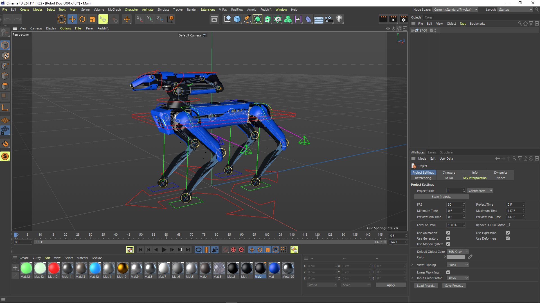This screenshot has height=303, width=540.
Task: Click the Scale tool icon
Action: pyautogui.click(x=93, y=19)
